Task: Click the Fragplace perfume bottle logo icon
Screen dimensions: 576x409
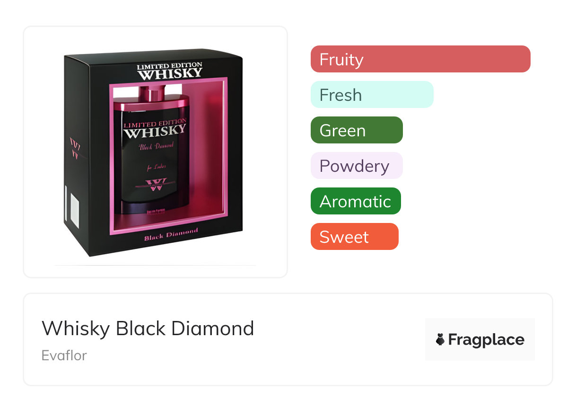Action: [440, 339]
